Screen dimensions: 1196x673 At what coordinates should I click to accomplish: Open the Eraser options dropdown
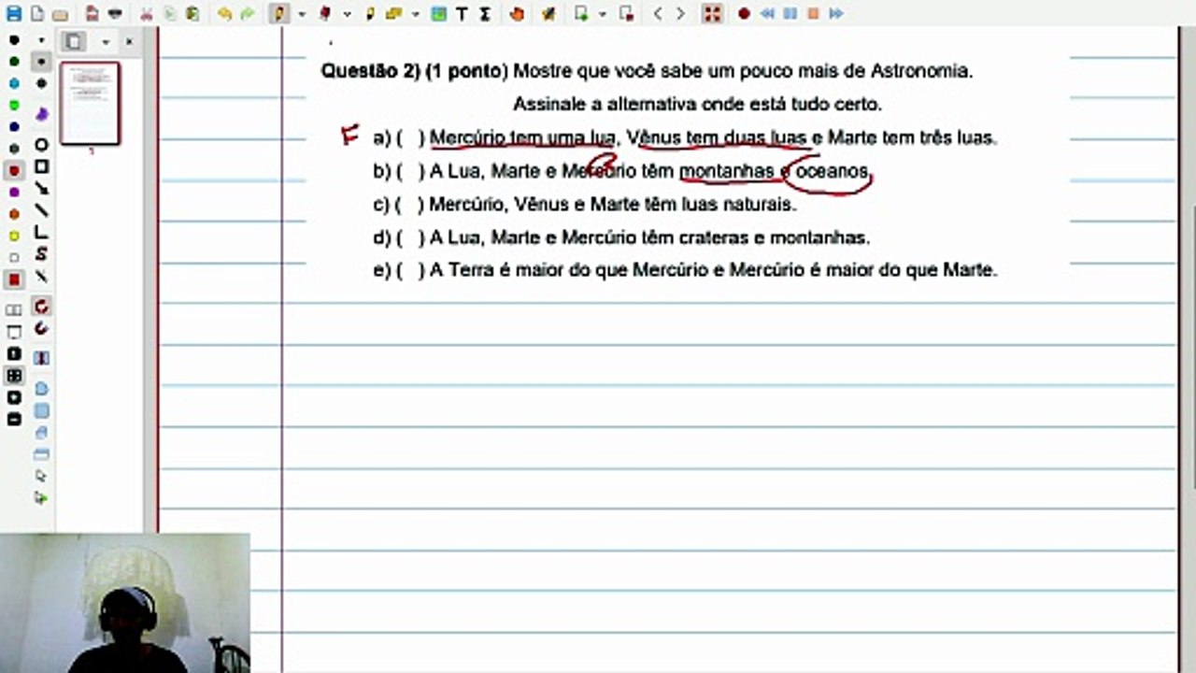[347, 14]
